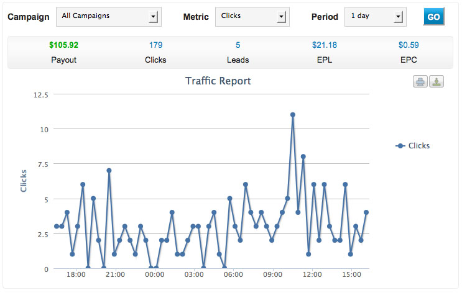Click the vertical Clicks y-axis title
Viewport: 462px width, 293px height.
click(24, 180)
